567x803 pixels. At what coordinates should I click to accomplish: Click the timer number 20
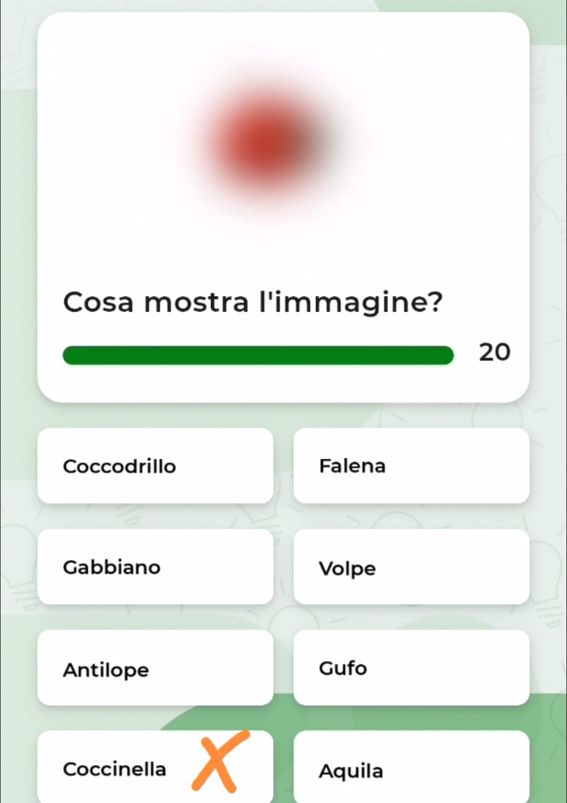click(x=495, y=352)
